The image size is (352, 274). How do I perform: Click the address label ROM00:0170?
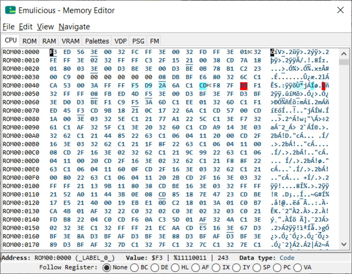pyautogui.click(x=21, y=245)
